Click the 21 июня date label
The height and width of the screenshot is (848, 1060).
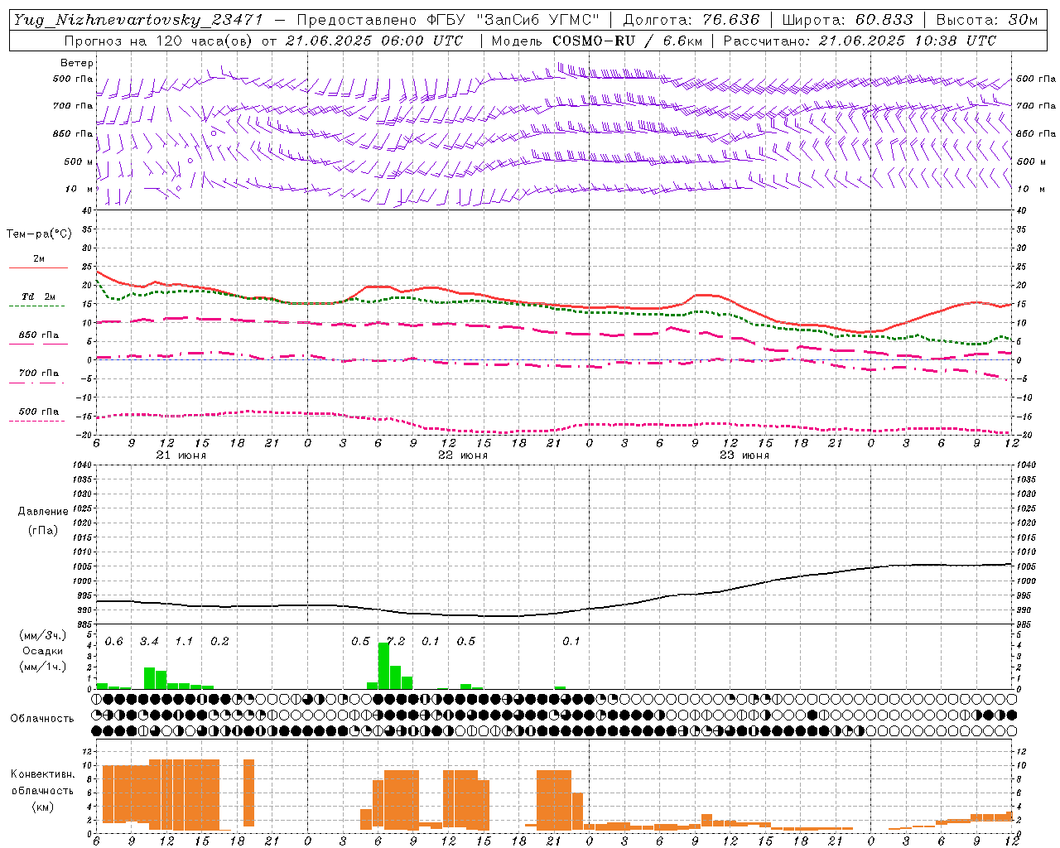(181, 455)
